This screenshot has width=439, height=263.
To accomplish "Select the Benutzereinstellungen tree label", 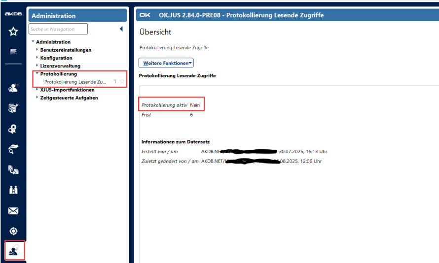I will click(66, 50).
